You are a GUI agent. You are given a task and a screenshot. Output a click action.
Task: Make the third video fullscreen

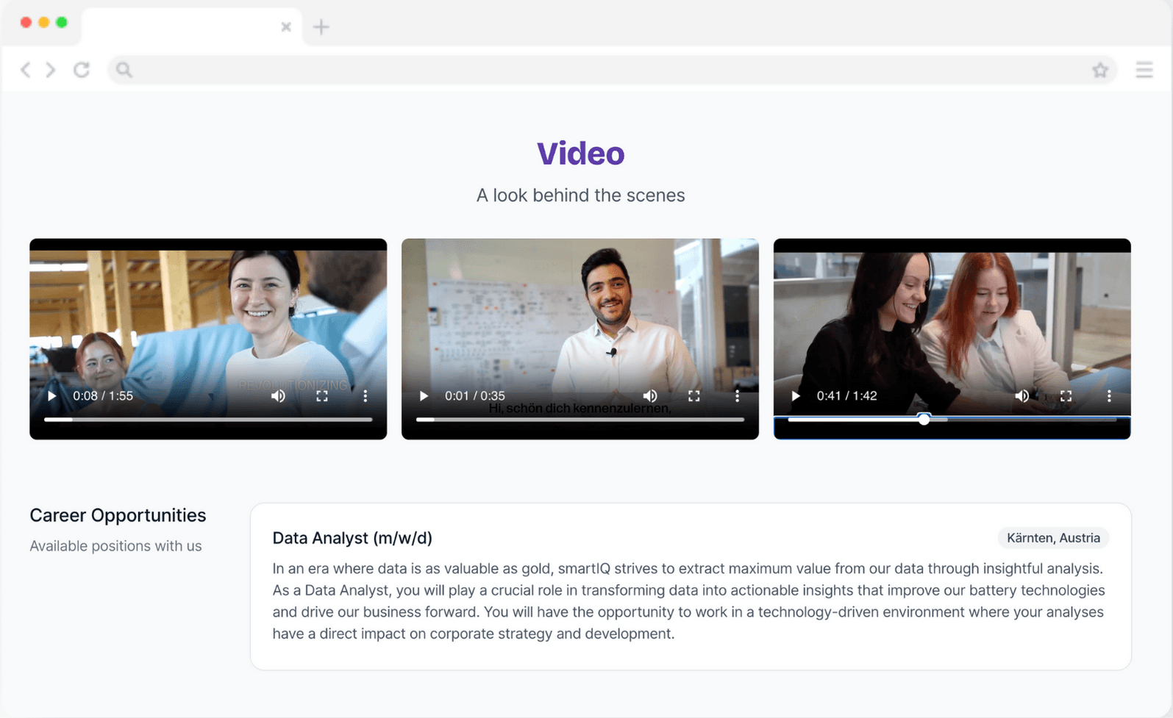coord(1066,396)
